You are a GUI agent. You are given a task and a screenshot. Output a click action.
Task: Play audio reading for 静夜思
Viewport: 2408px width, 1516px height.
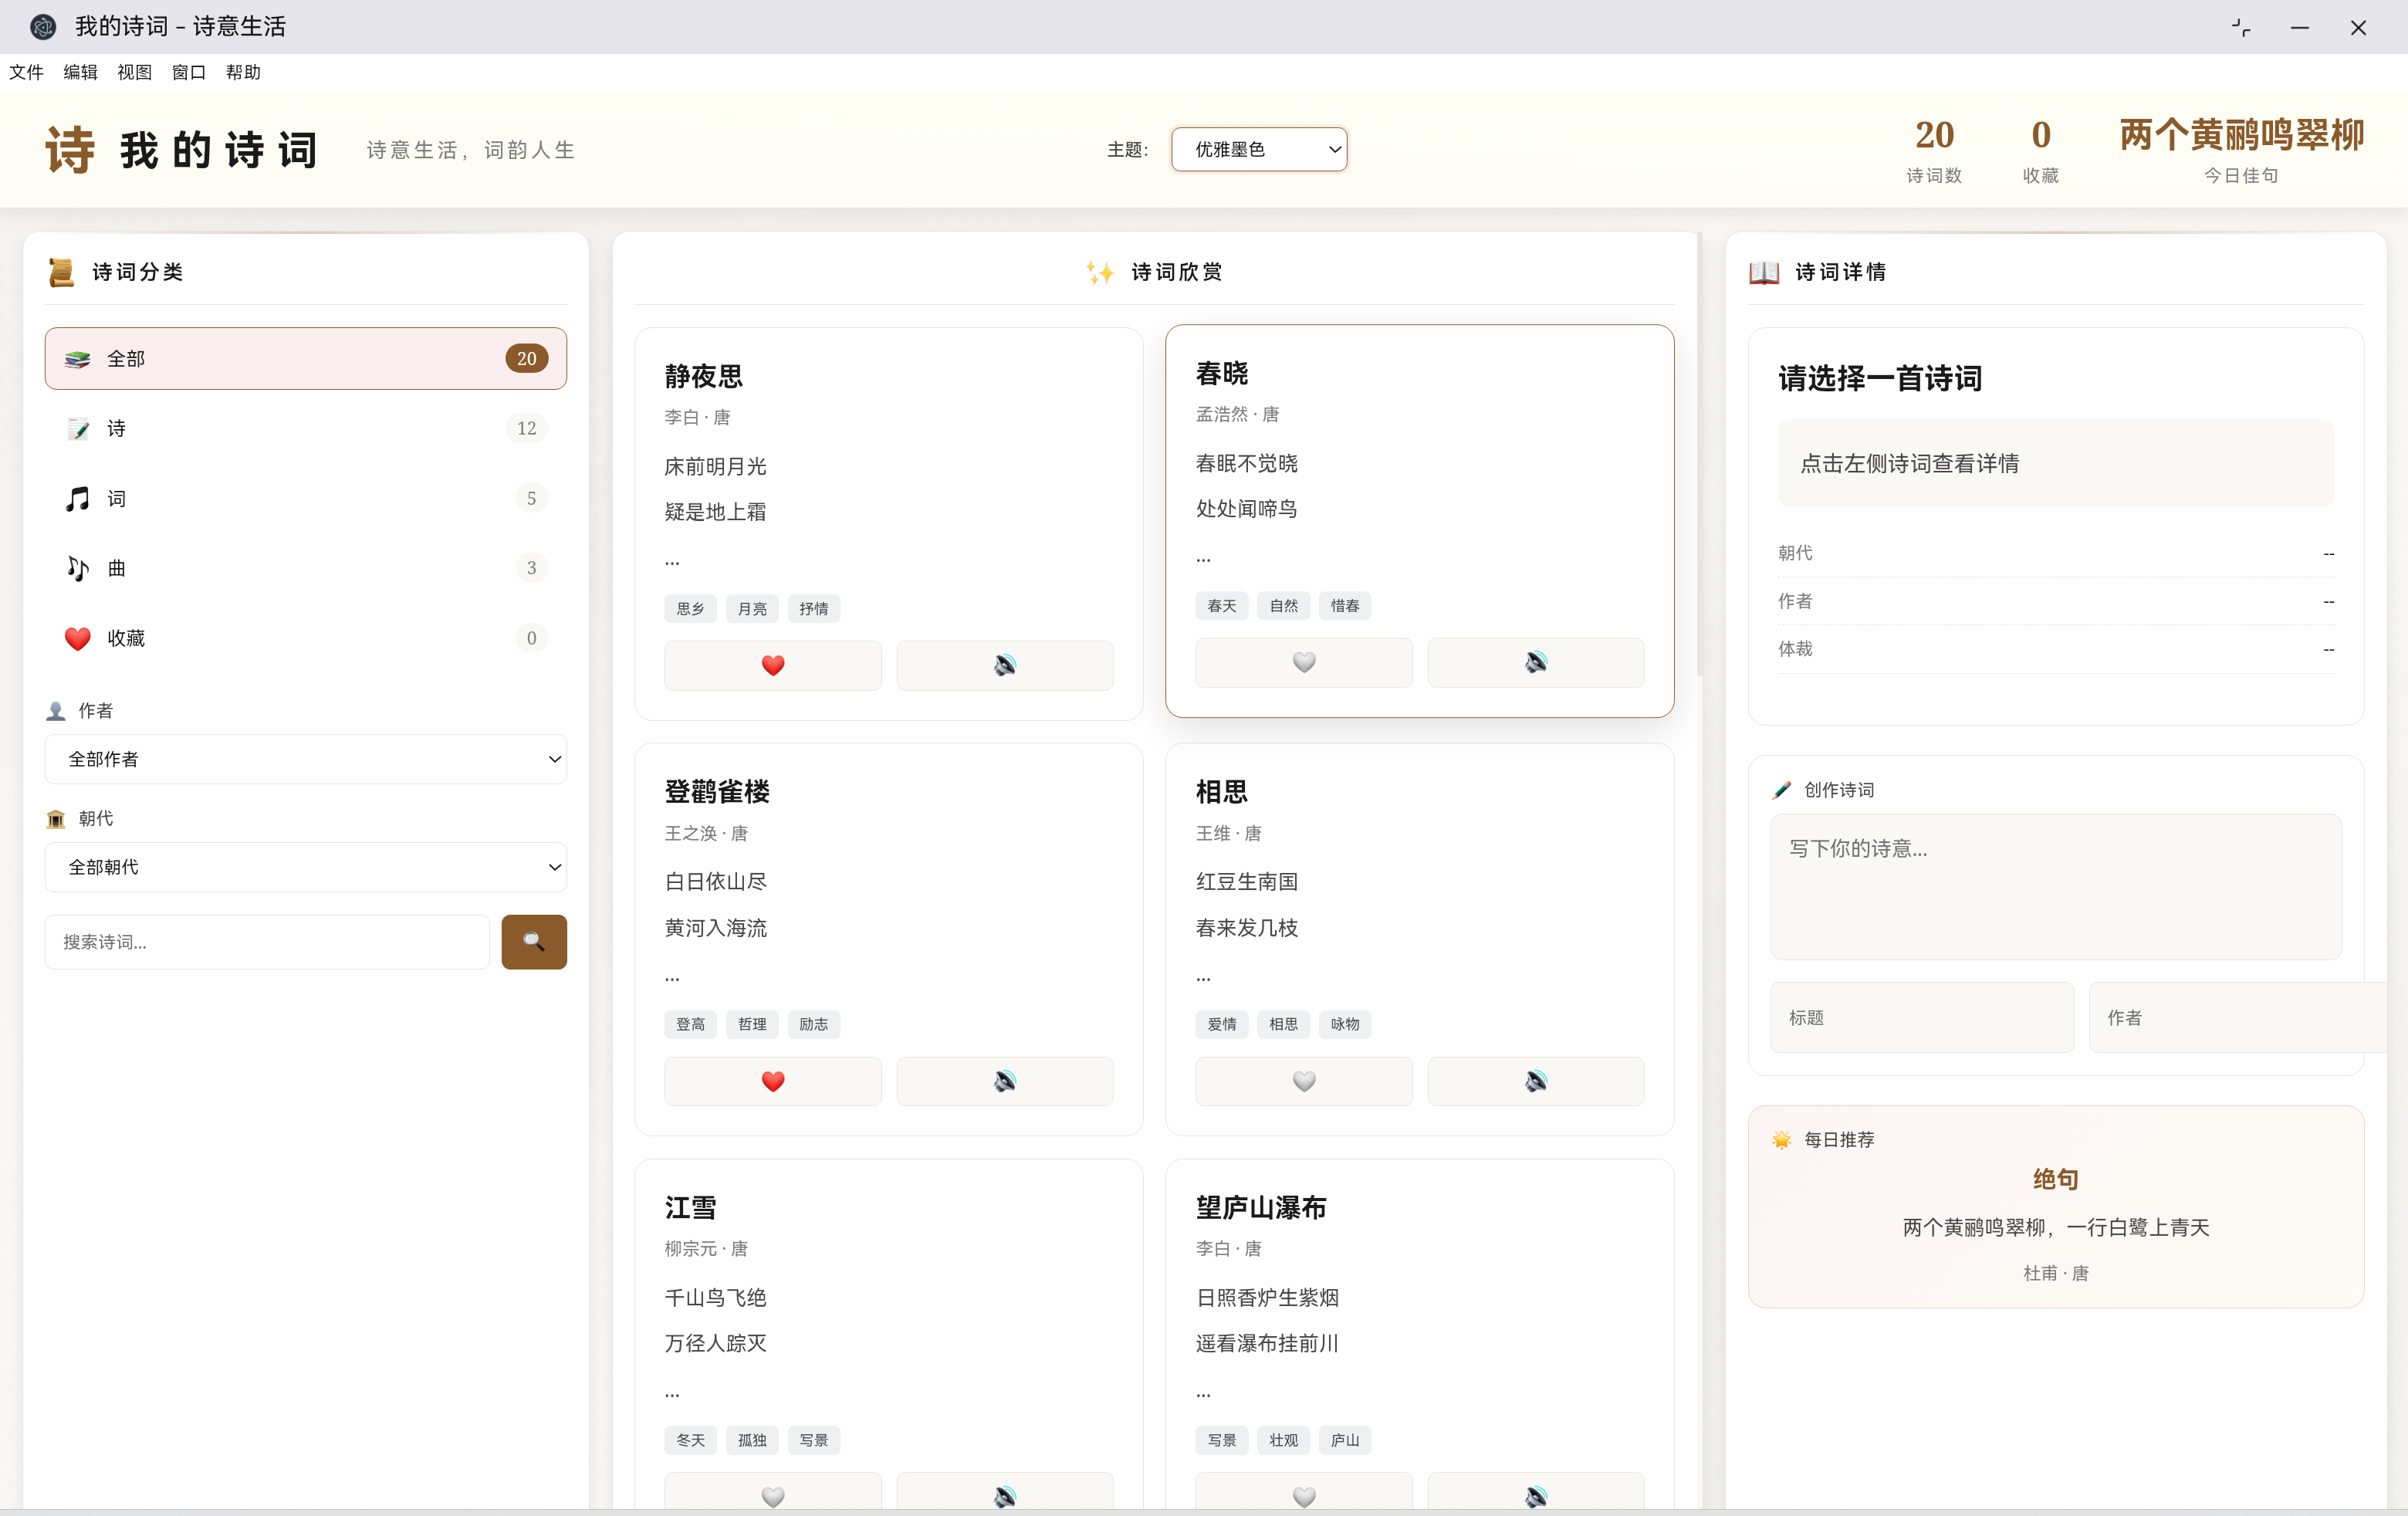pyautogui.click(x=1005, y=665)
